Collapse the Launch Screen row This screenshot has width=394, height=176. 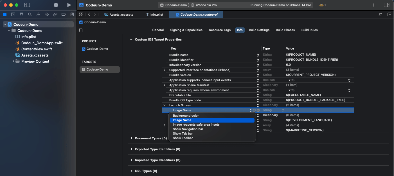pyautogui.click(x=165, y=105)
